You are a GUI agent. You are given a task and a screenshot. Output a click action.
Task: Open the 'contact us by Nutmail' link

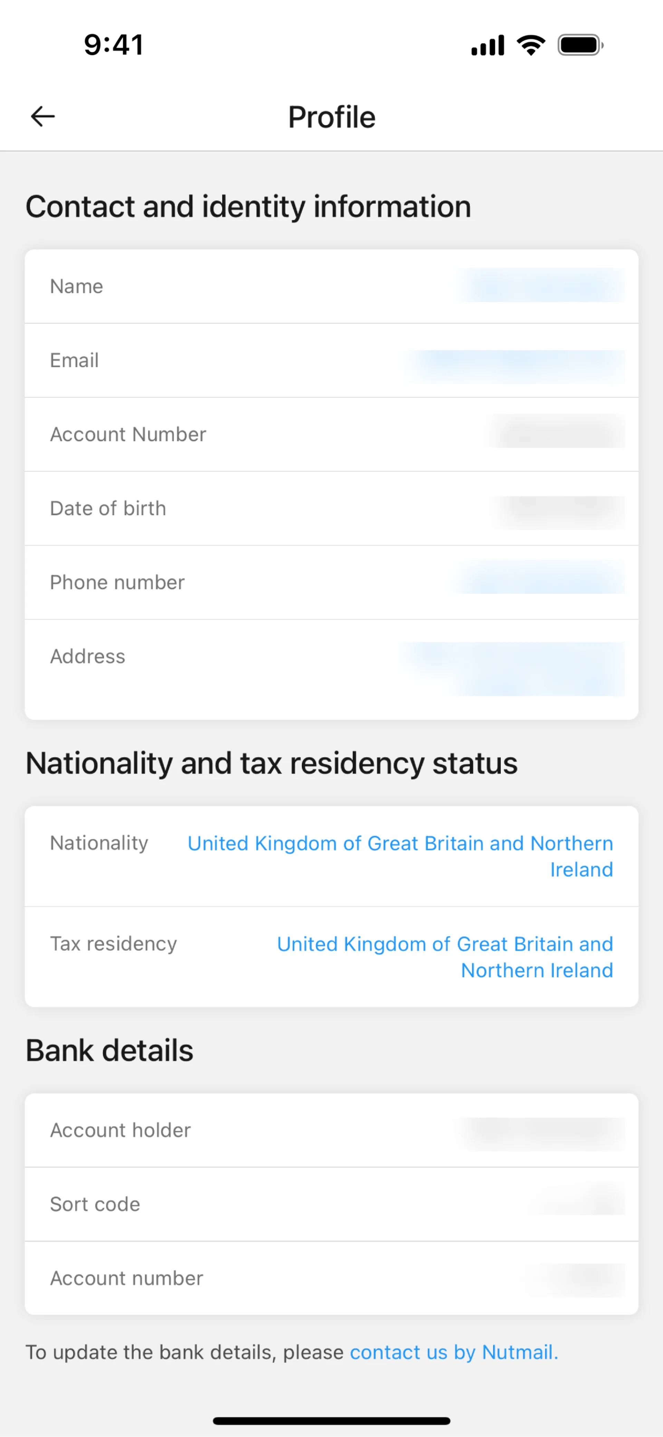point(453,1352)
